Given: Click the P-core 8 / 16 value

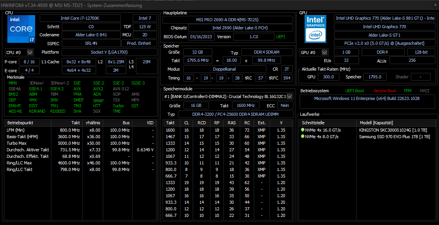Looking at the screenshot, I should pos(29,62).
